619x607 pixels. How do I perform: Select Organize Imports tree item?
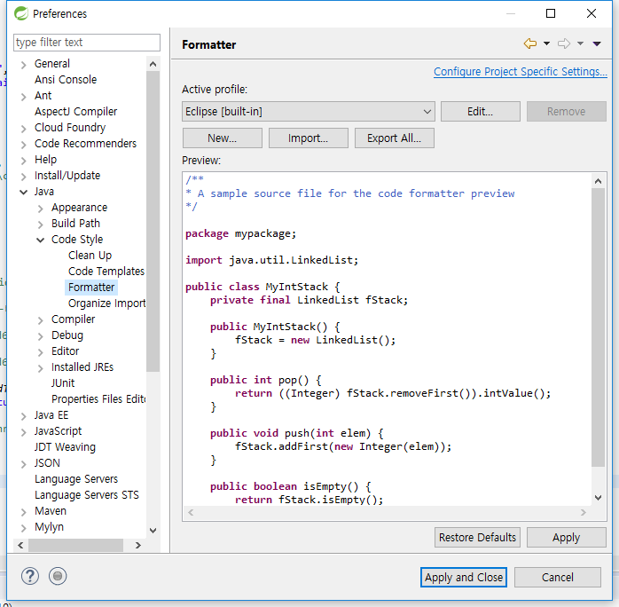106,303
